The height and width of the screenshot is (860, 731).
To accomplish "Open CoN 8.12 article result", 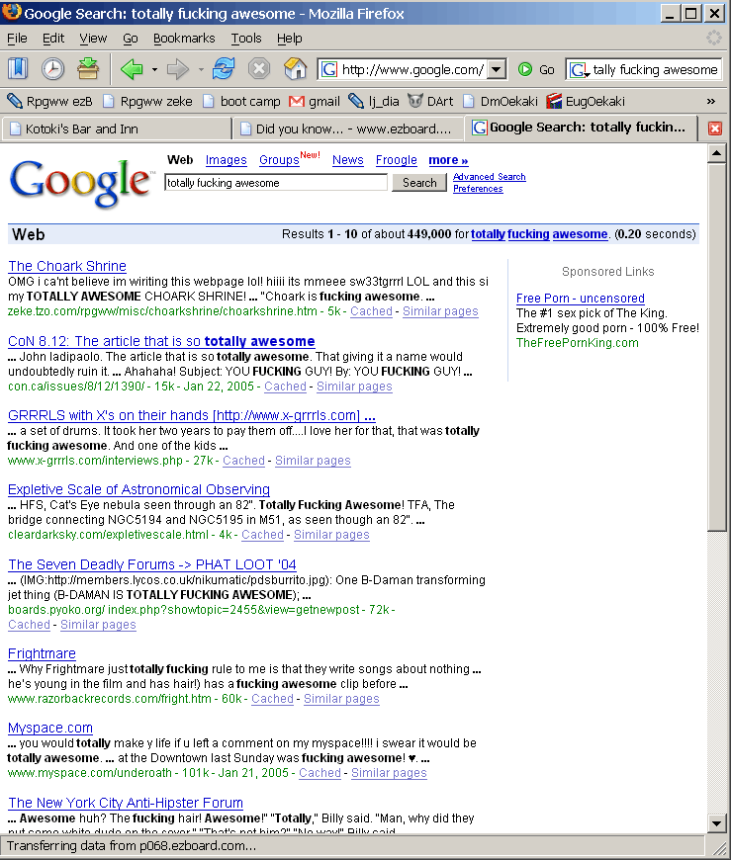I will [x=161, y=341].
